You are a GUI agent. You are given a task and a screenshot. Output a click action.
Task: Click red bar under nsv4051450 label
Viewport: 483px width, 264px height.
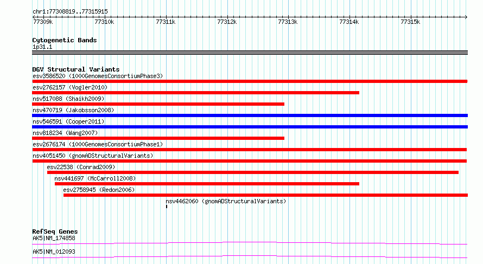[250, 161]
